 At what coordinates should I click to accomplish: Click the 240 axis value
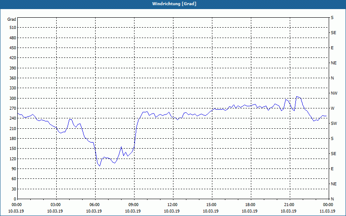pyautogui.click(x=13, y=118)
